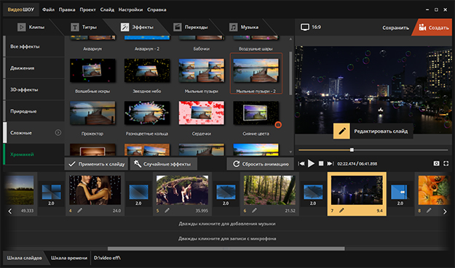Stop playback with the square stop icon
This screenshot has height=268, width=455.
[321, 163]
